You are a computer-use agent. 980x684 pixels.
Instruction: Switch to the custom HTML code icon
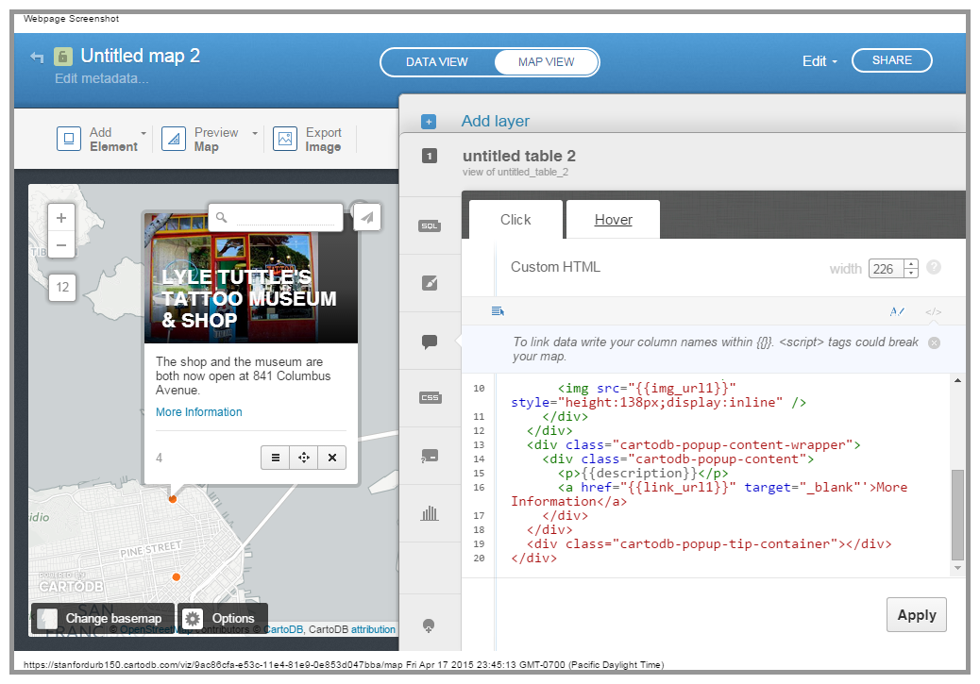[933, 311]
